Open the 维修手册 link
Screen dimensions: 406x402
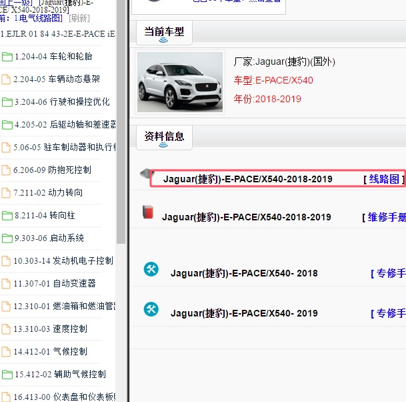coord(387,217)
